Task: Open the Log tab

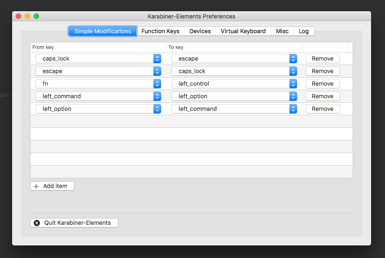Action: point(304,31)
